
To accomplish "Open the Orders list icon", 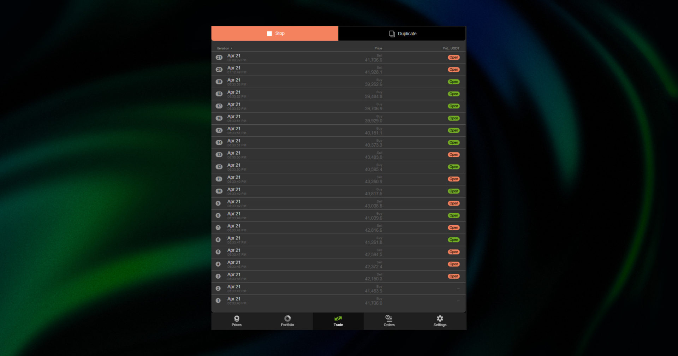I will click(x=389, y=318).
